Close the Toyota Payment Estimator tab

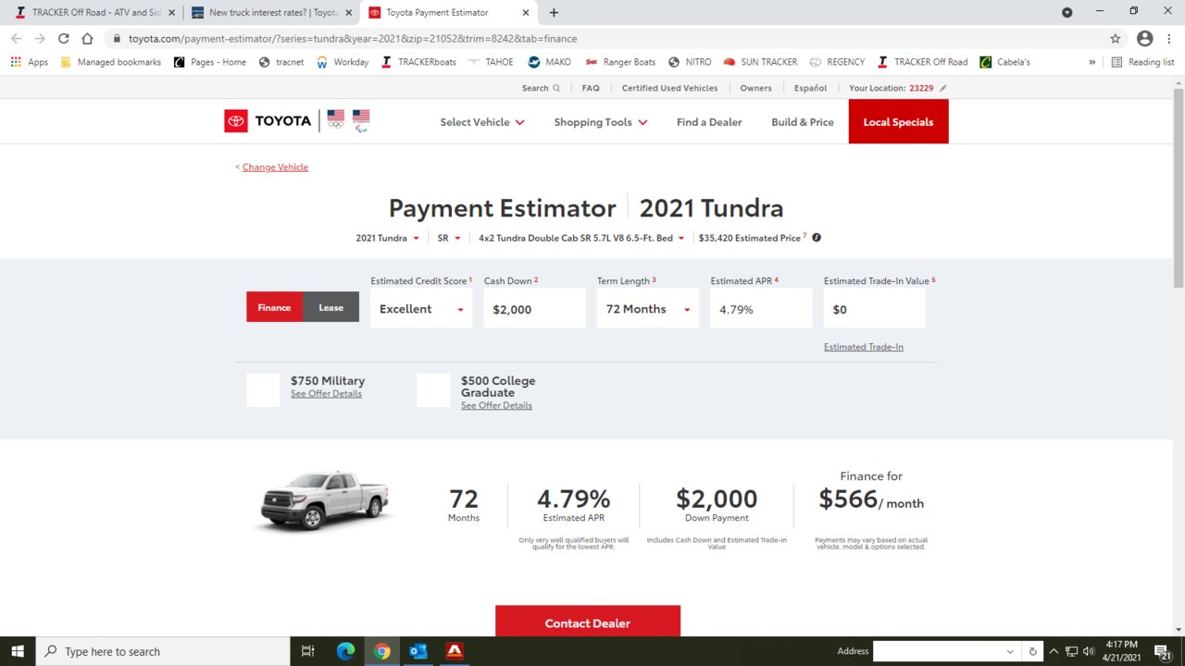tap(526, 13)
